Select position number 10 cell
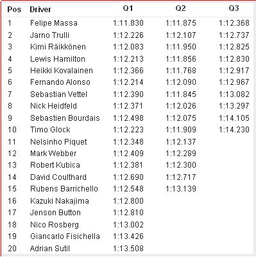The image size is (256, 257). pyautogui.click(x=12, y=130)
